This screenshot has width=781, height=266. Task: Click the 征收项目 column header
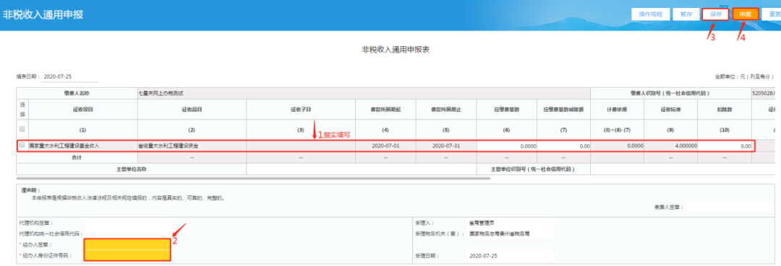point(82,109)
